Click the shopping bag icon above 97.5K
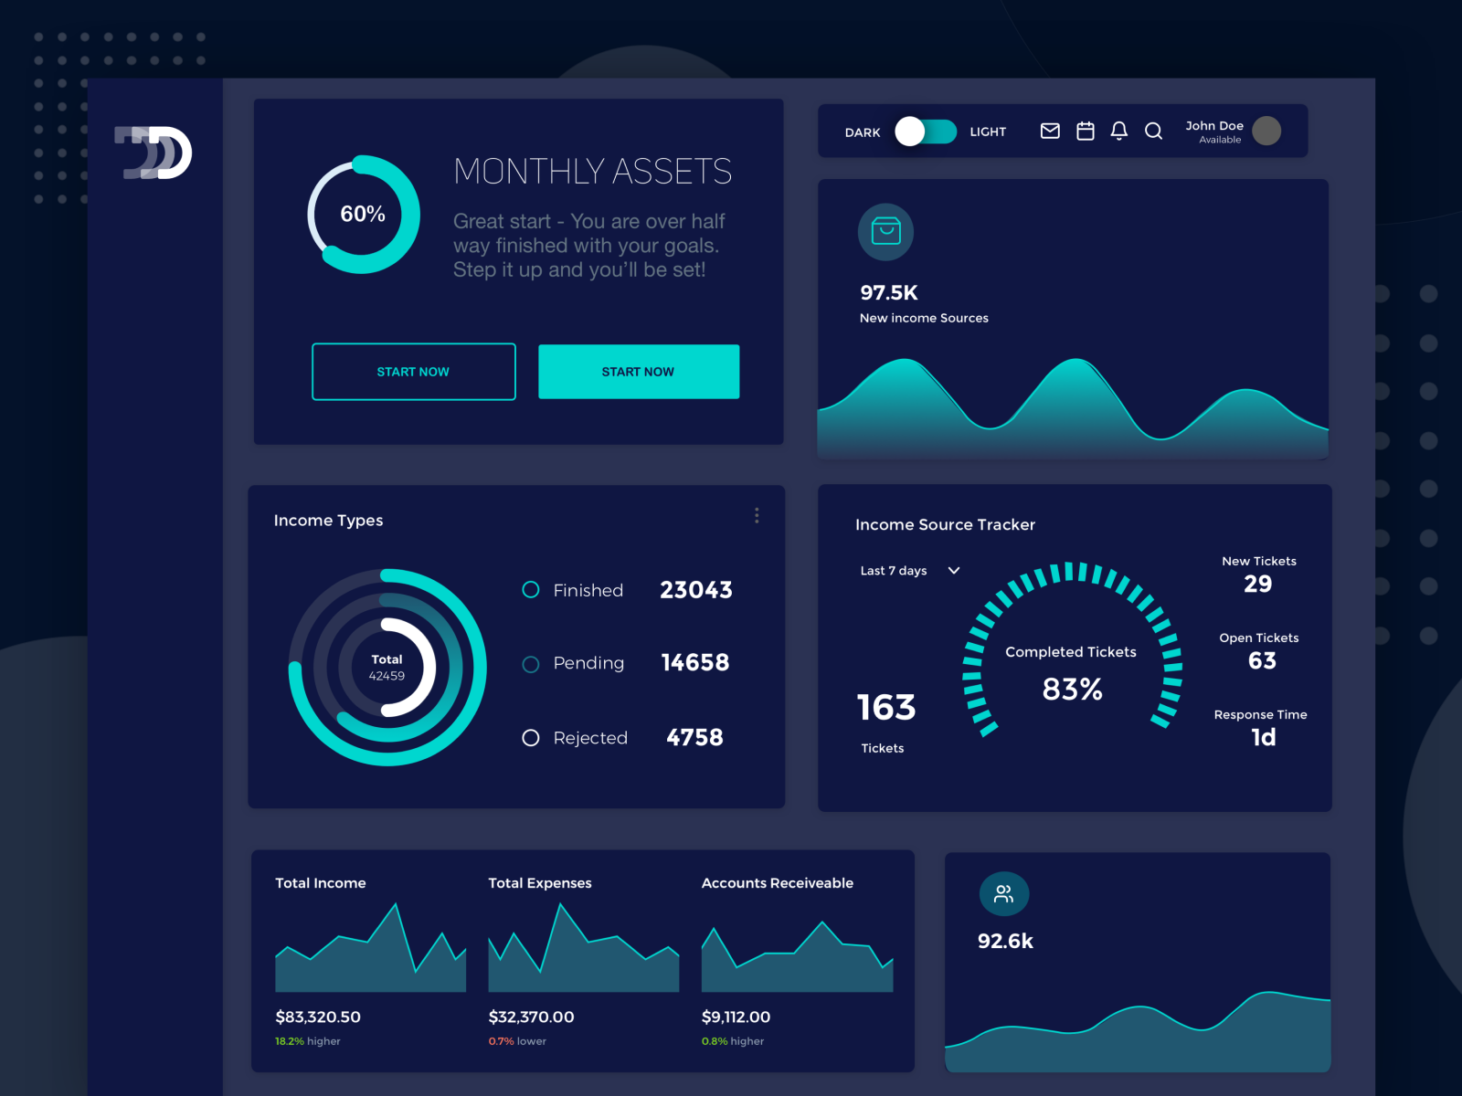Image resolution: width=1462 pixels, height=1096 pixels. 885,232
